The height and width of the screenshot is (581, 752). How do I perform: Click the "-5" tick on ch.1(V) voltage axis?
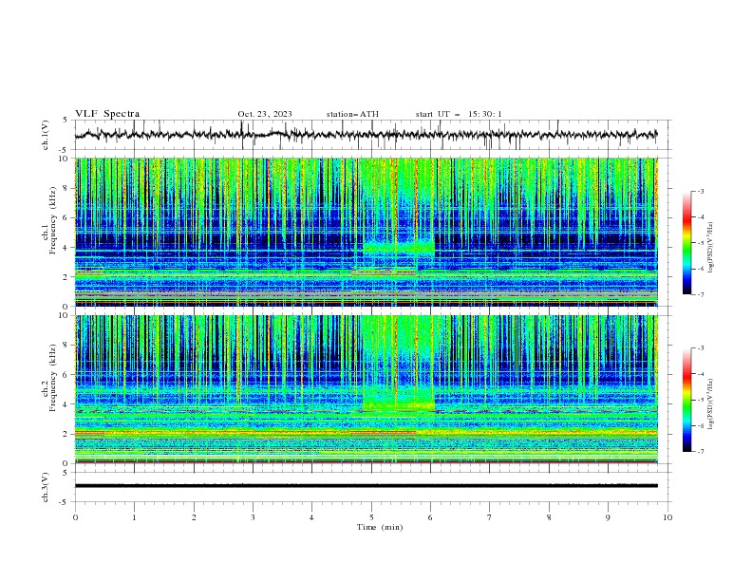(65, 150)
